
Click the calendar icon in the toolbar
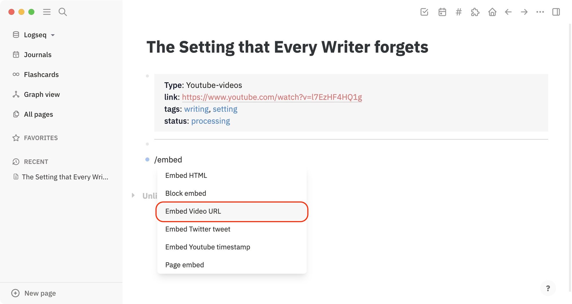coord(442,12)
